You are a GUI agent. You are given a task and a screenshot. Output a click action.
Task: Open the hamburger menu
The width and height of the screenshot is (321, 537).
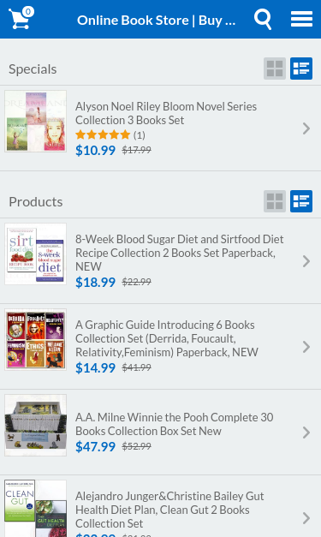click(301, 19)
